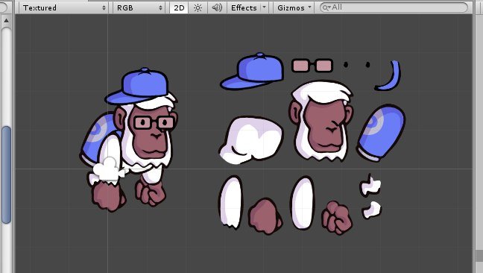Click the left panel vertical scrollbar thumb
Screen dimensions: 483x273
click(x=6, y=175)
